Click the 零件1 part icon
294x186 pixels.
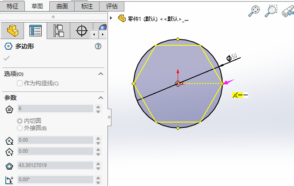(x=122, y=18)
